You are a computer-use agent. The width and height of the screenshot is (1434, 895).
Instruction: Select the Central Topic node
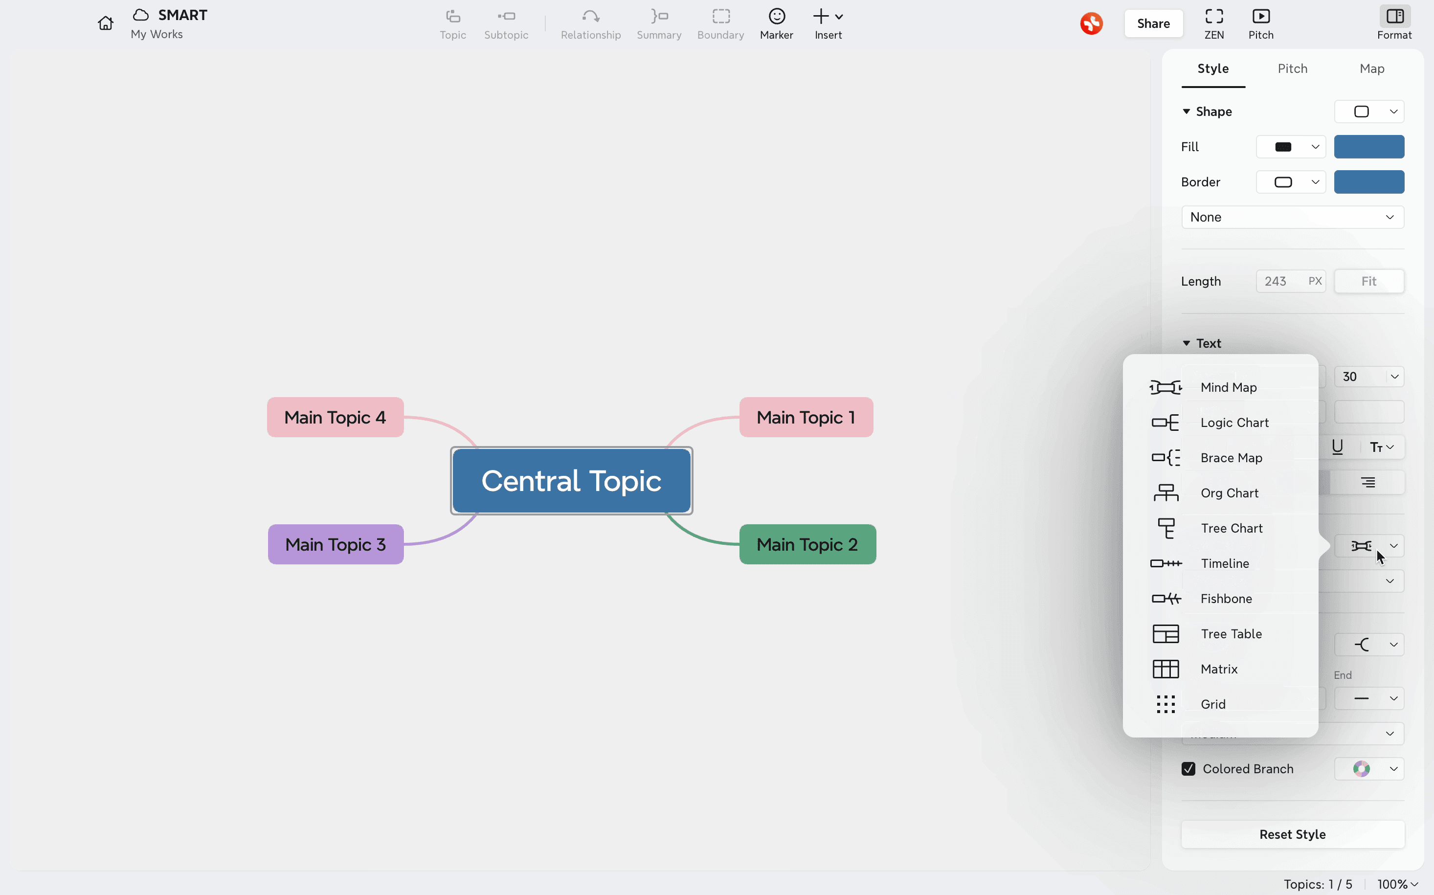tap(571, 481)
